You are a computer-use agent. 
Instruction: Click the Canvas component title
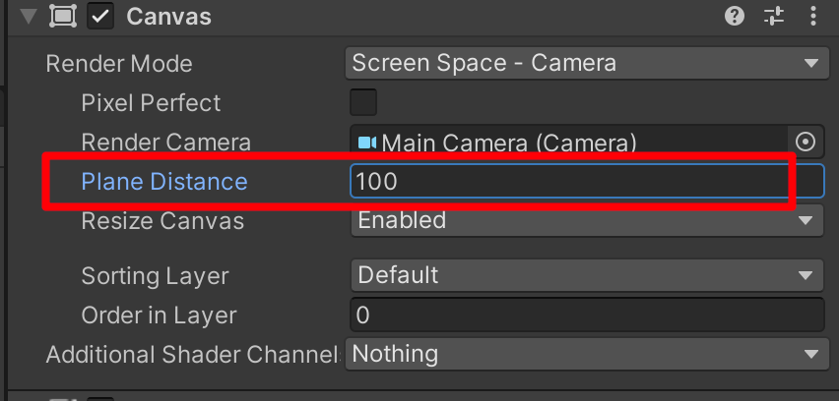click(x=169, y=17)
